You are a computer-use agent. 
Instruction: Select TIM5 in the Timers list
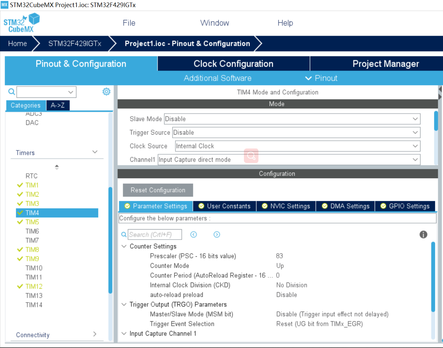click(x=32, y=222)
